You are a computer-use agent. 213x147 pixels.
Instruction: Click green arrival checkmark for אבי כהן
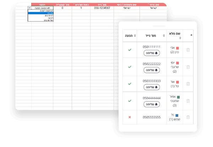[x=130, y=50]
